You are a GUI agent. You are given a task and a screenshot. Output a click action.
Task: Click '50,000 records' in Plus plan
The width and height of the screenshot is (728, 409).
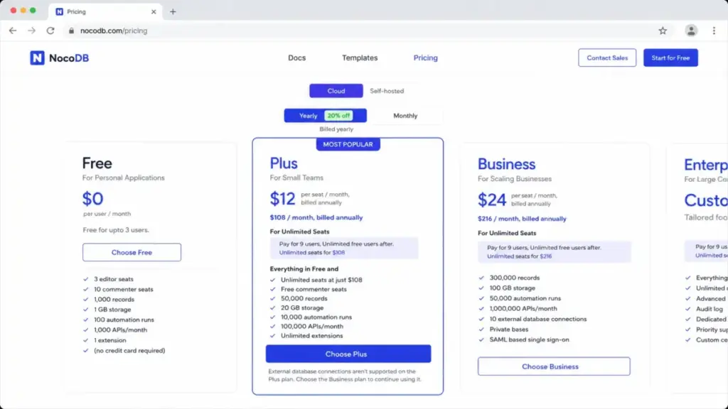click(x=304, y=299)
